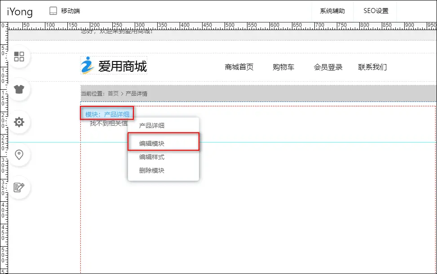437x274 pixels.
Task: Open the notepad edit icon in sidebar
Action: 19,187
